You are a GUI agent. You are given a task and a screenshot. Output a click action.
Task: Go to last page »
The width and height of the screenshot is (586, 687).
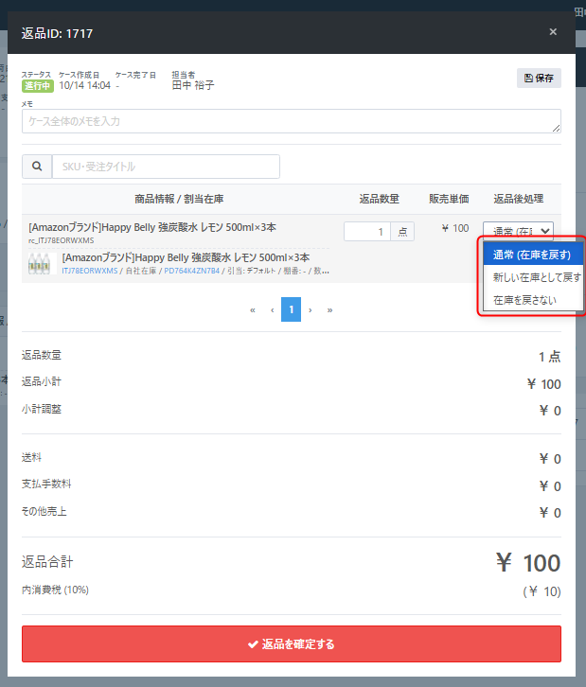pyautogui.click(x=329, y=309)
